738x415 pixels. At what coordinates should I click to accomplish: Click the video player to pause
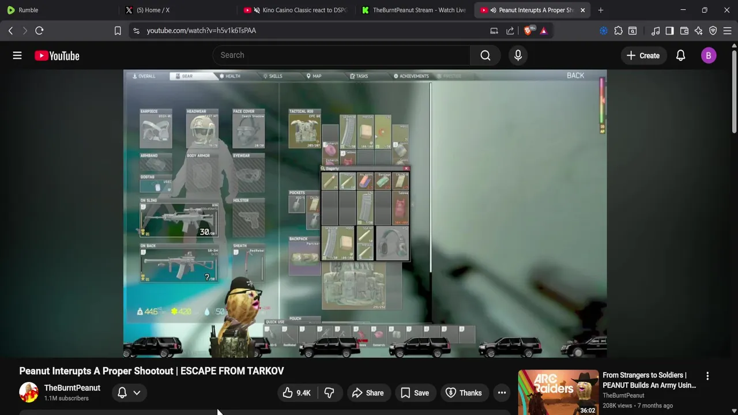click(x=365, y=213)
